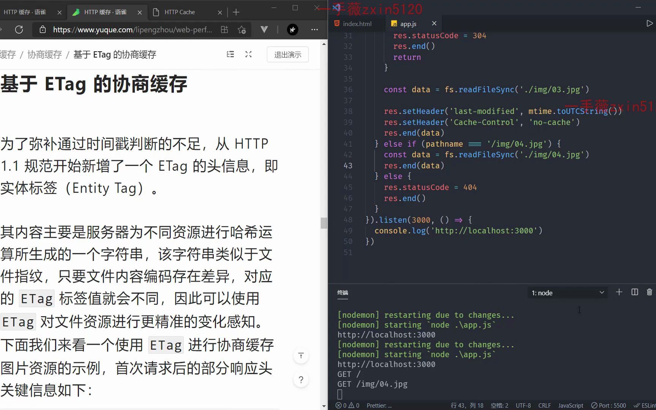Select the app.js editor tab

coord(408,24)
